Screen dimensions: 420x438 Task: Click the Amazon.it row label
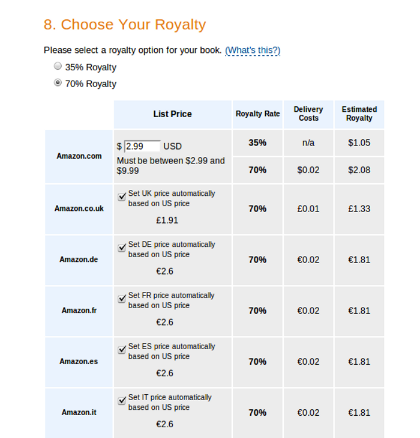coord(79,413)
